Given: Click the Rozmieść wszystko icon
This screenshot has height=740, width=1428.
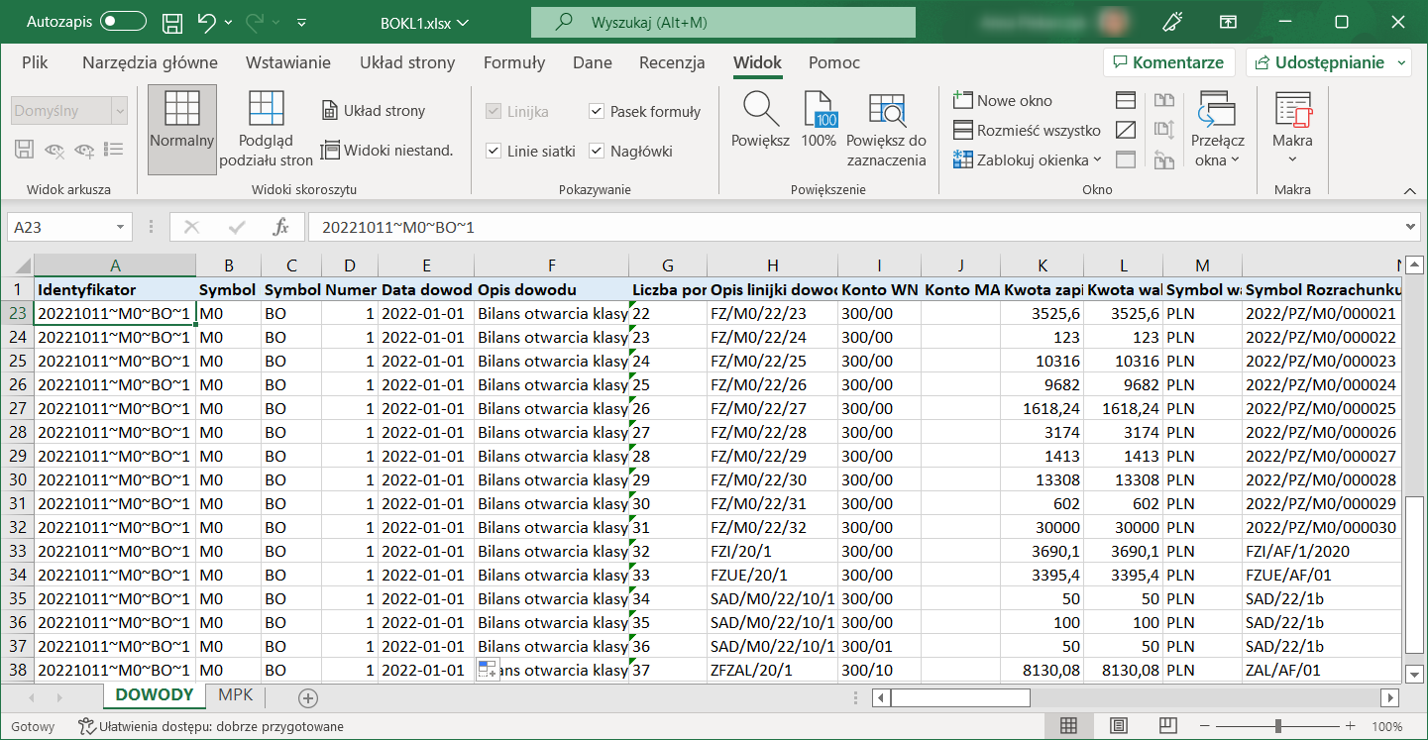Looking at the screenshot, I should (963, 130).
